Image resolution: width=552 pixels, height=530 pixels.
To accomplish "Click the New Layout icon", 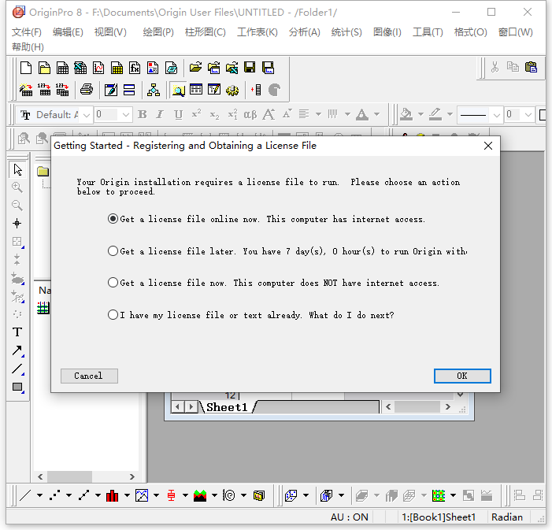I will (153, 68).
